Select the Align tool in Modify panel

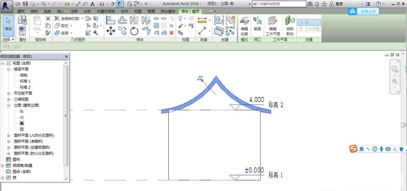111,20
